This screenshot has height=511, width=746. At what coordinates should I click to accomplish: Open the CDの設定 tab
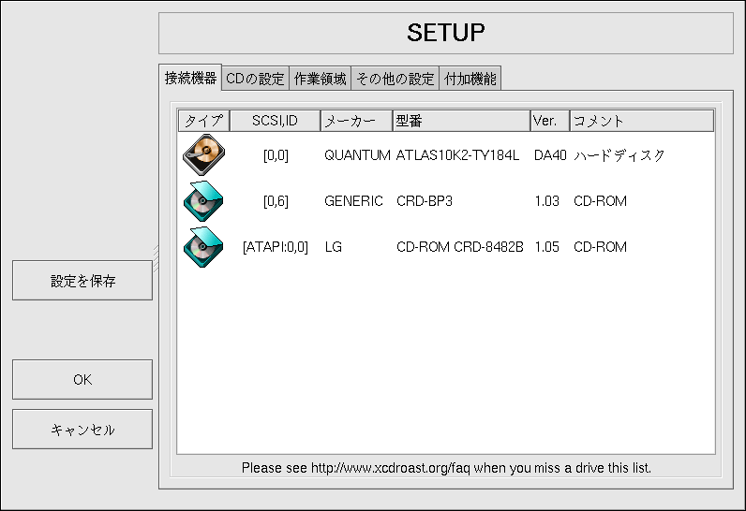tap(255, 80)
